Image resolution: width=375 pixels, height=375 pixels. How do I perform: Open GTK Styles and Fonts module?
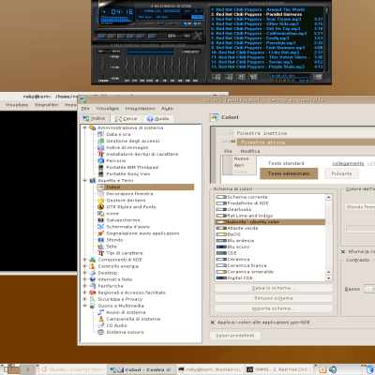(127, 207)
